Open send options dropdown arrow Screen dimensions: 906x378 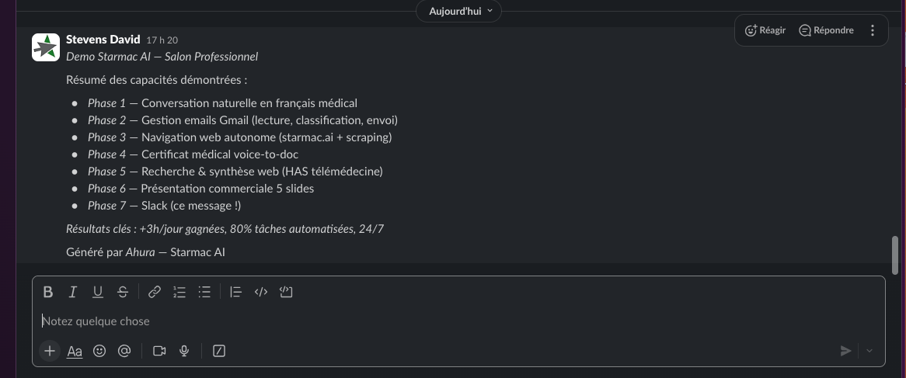click(x=869, y=351)
